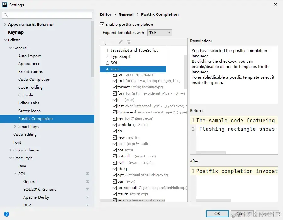Open Auto Import settings
This screenshot has width=283, height=220.
click(x=30, y=56)
